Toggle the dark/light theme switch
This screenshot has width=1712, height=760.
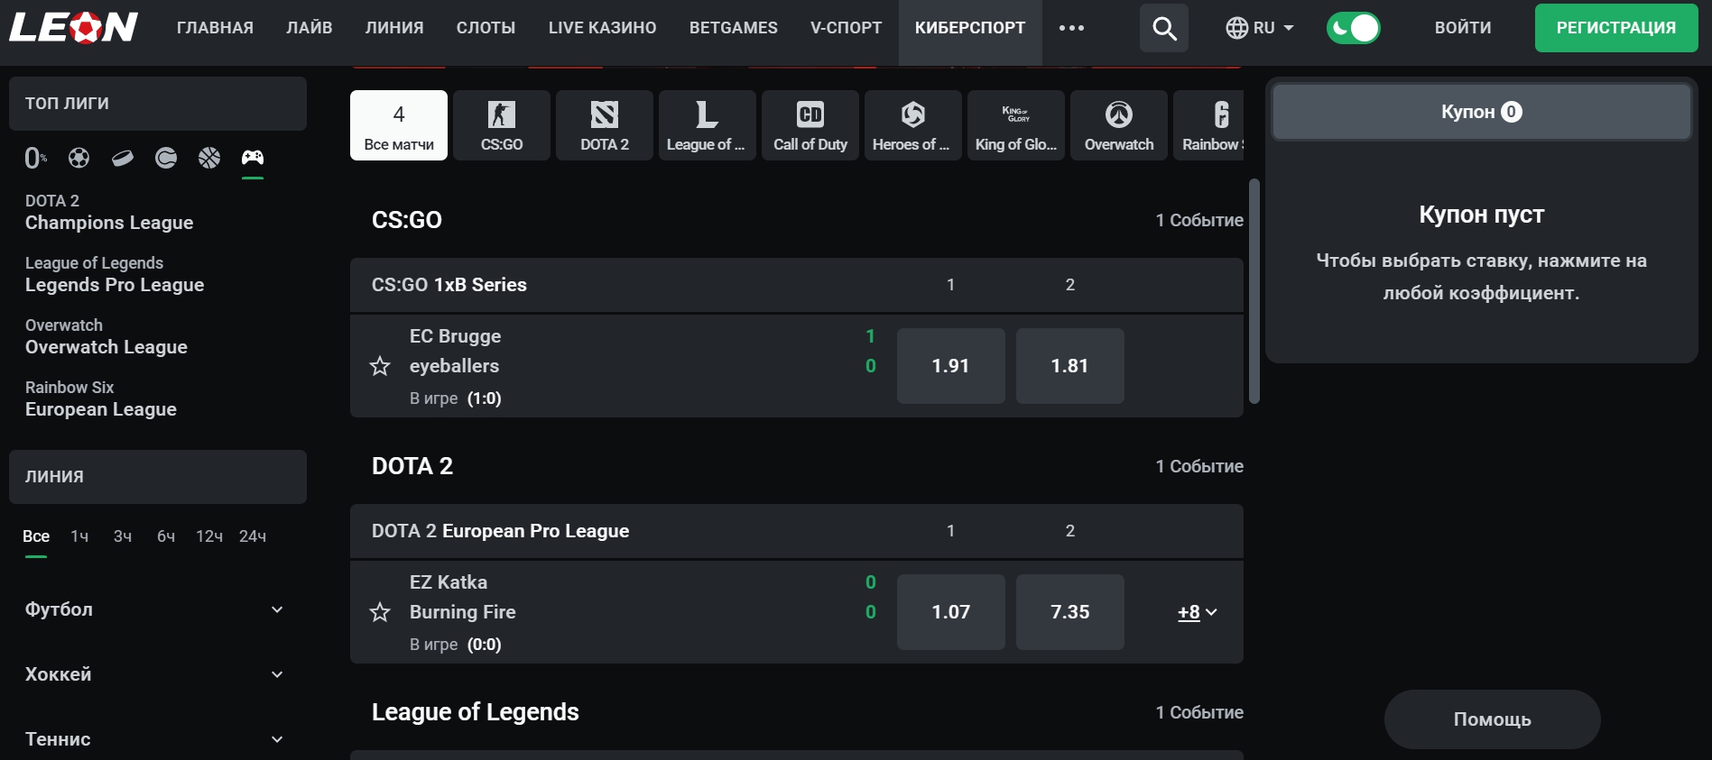point(1353,28)
